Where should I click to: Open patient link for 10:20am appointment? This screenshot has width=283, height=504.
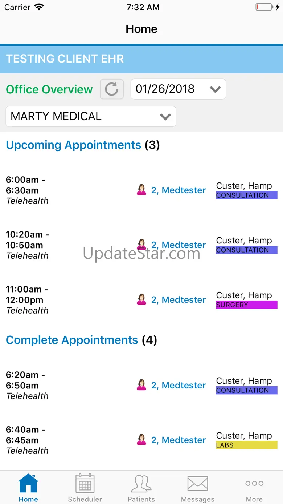(x=178, y=245)
